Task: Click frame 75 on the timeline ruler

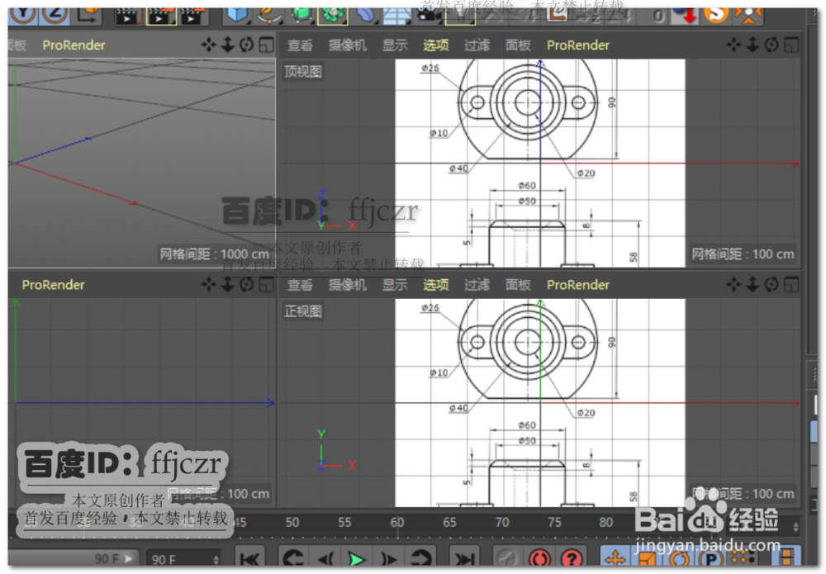Action: pos(554,523)
